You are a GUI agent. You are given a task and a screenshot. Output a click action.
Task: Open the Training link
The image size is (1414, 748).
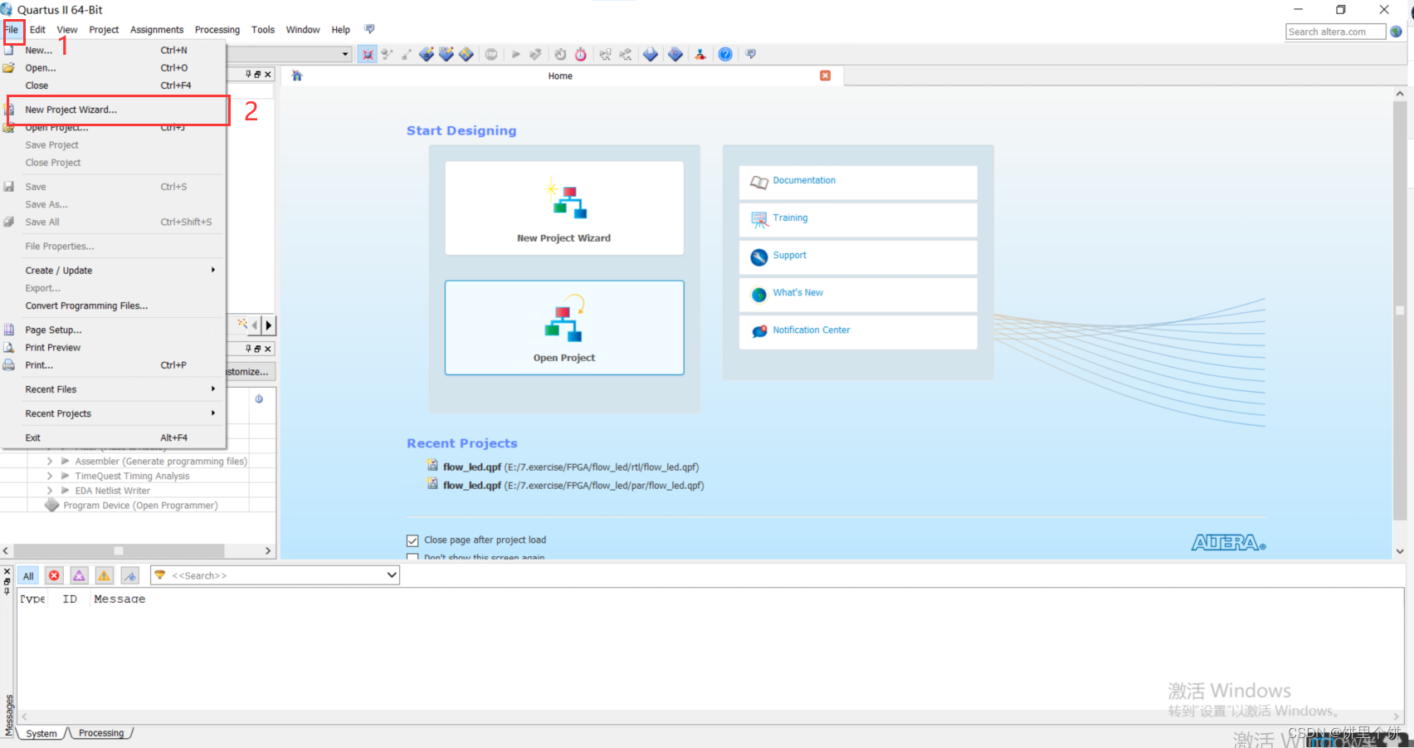click(x=790, y=218)
